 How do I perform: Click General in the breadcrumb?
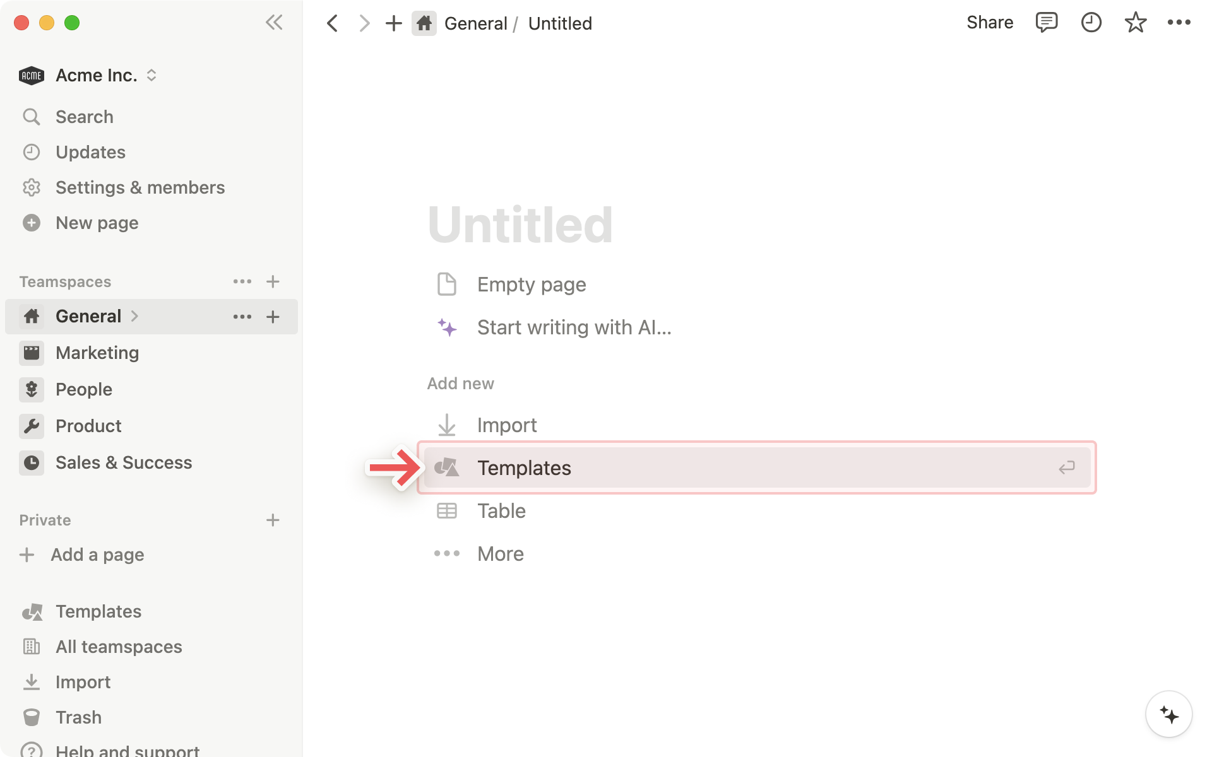(475, 23)
